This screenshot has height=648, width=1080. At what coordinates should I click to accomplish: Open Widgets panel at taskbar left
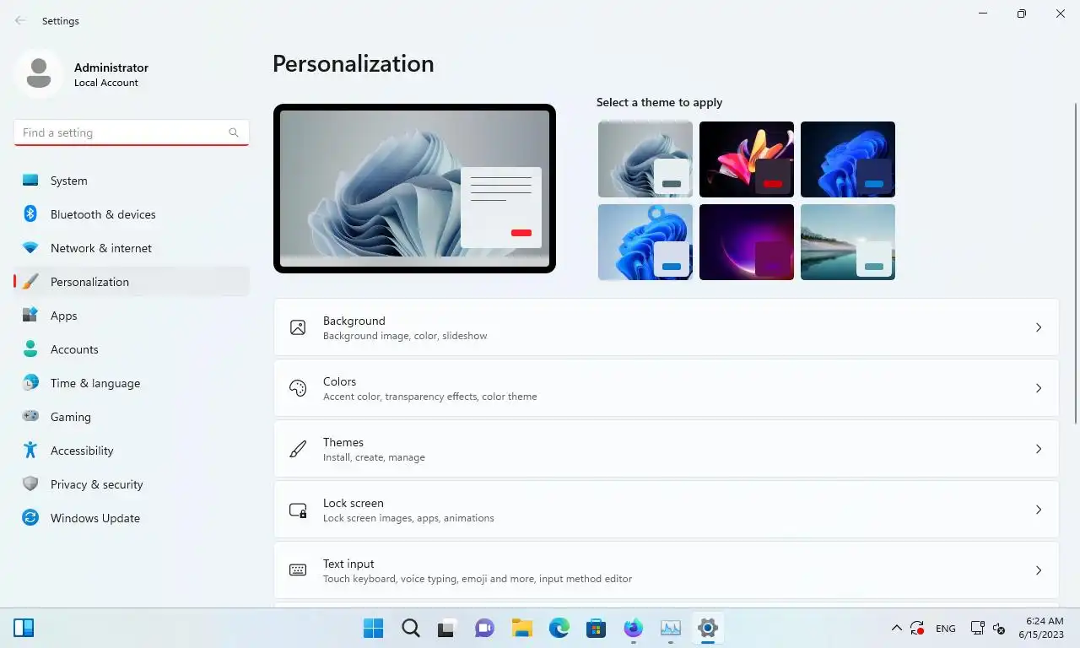tap(24, 628)
